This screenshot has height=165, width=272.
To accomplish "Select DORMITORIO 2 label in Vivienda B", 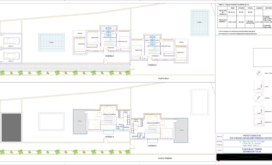I will 180,53.
